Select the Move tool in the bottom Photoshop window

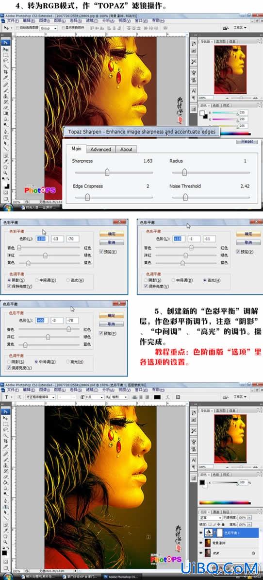(x=6, y=417)
